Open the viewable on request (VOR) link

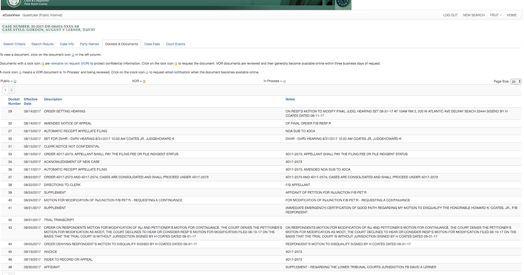coord(70,64)
